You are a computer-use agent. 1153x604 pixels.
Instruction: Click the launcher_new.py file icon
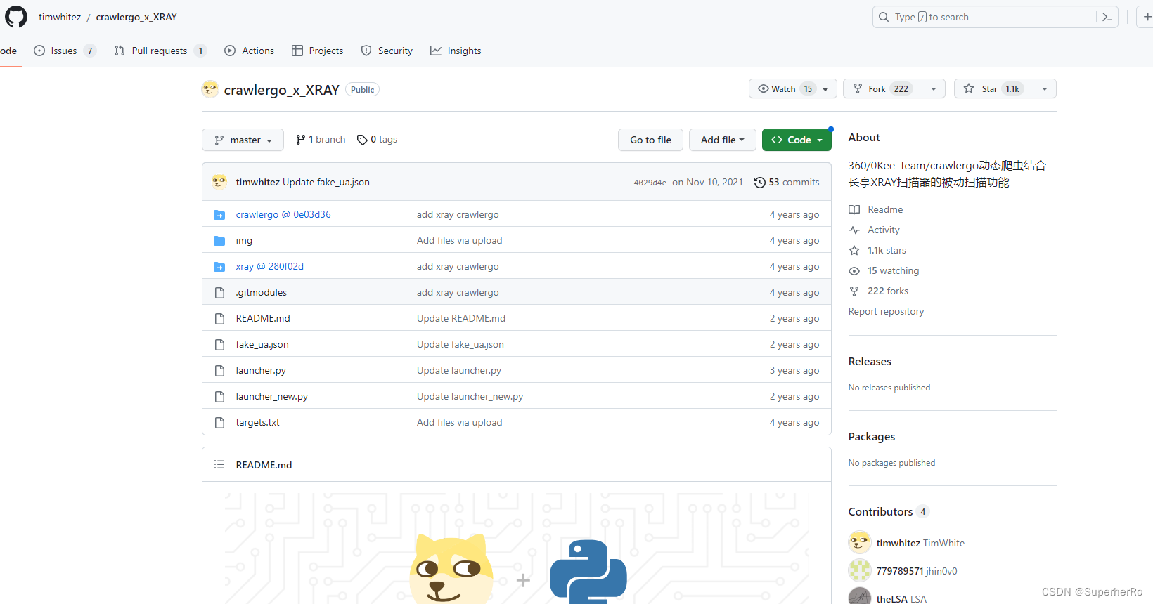point(219,396)
